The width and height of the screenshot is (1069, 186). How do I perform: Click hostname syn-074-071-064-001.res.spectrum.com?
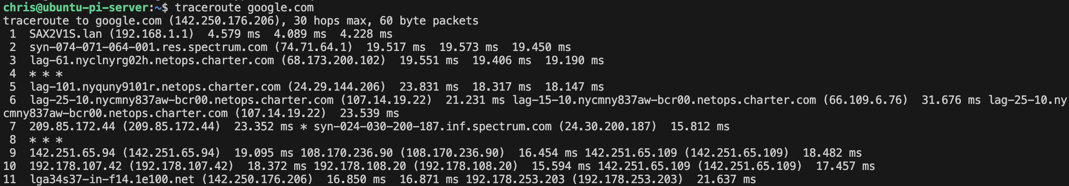148,47
